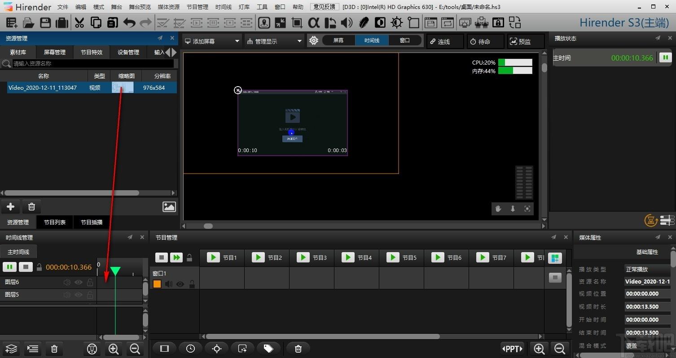Open the brightness sun tool
Image resolution: width=676 pixels, height=358 pixels.
(397, 22)
